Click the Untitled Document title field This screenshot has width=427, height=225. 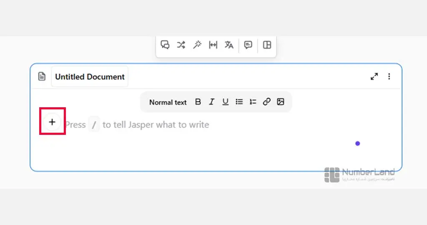[90, 77]
